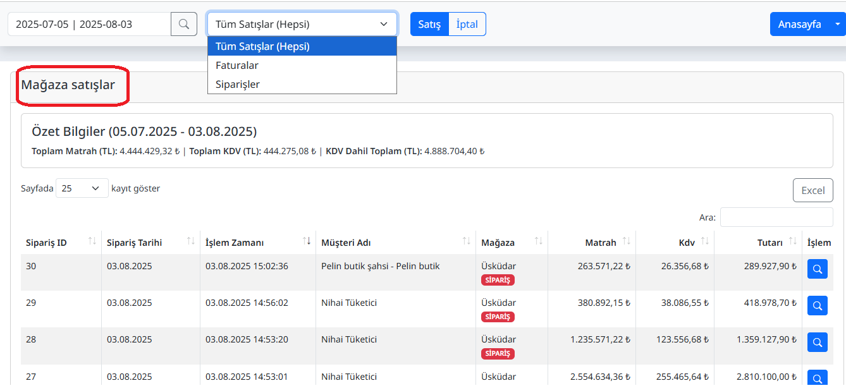Open details for order ID 28
The image size is (846, 388).
pos(817,342)
